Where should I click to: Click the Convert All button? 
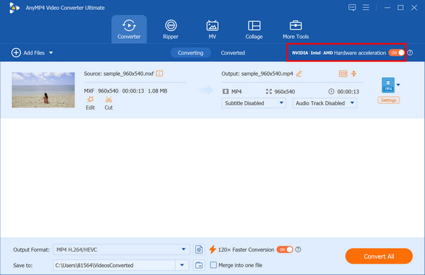point(379,257)
